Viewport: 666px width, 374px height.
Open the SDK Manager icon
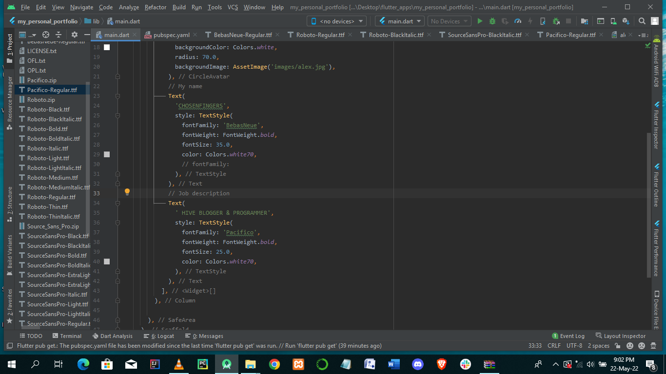click(626, 21)
